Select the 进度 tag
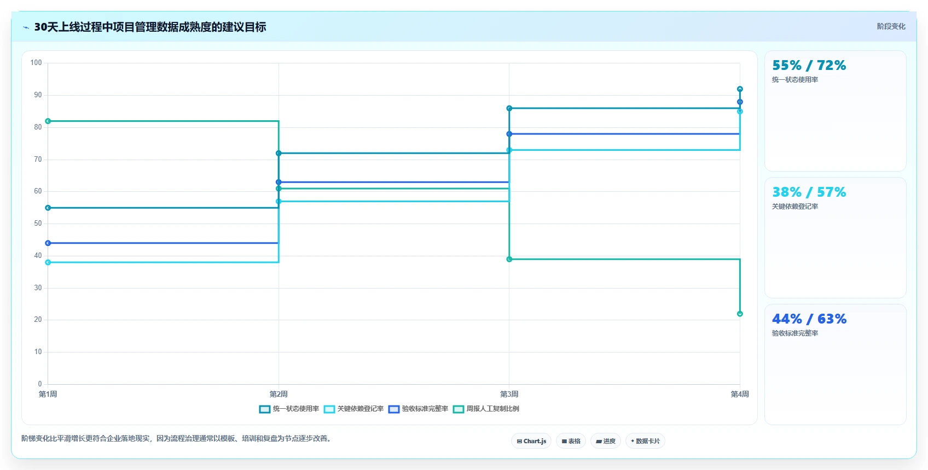 point(605,441)
